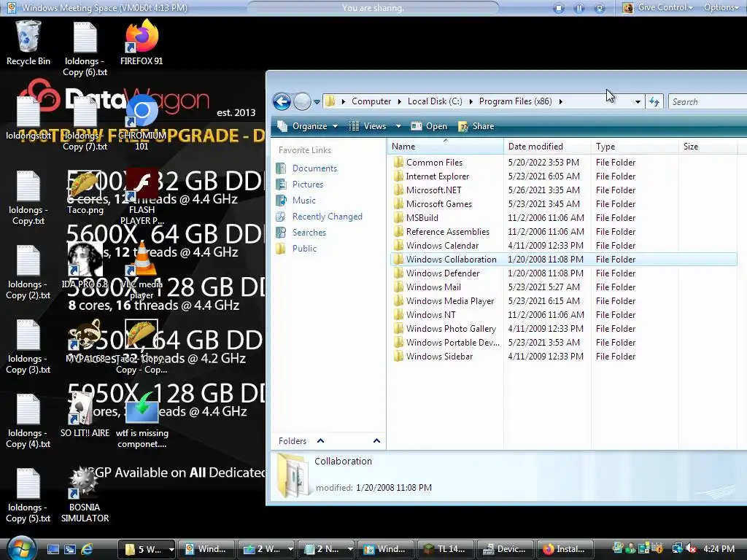The width and height of the screenshot is (747, 560).
Task: Open the Organize dropdown menu
Action: pyautogui.click(x=308, y=126)
